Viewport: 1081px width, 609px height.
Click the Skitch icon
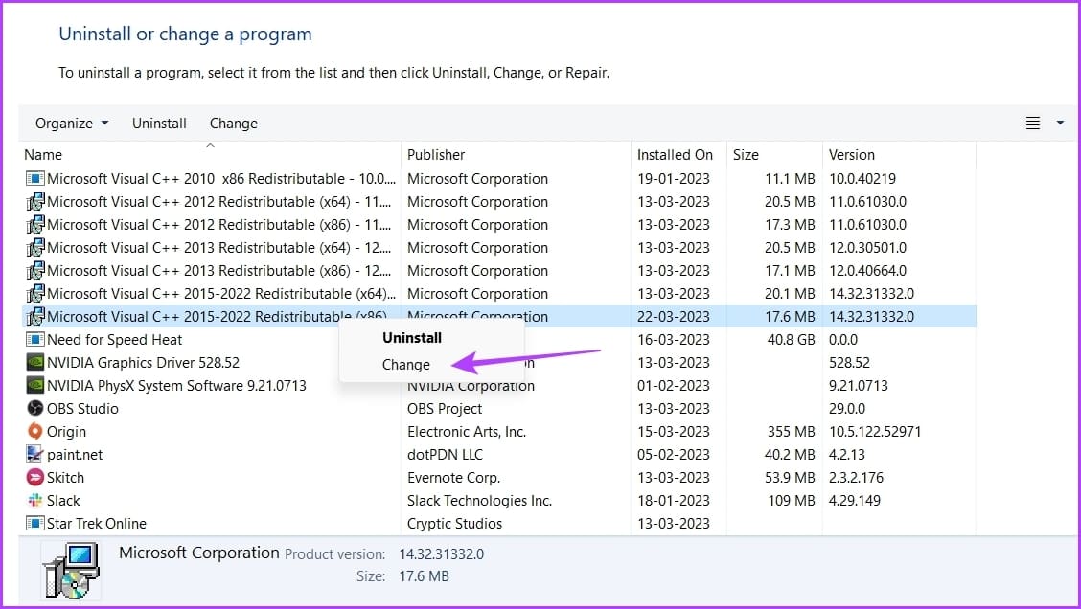tap(34, 478)
